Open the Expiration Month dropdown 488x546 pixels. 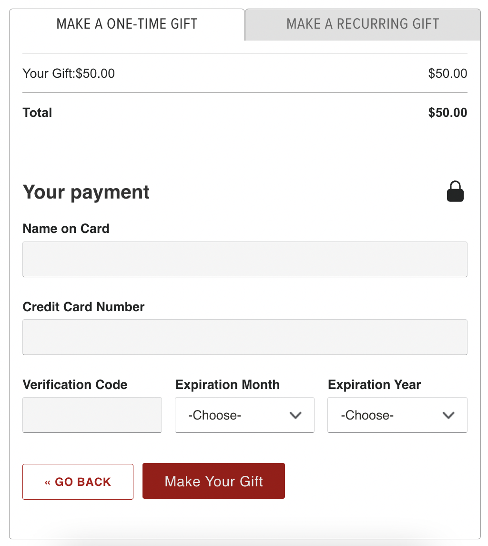pyautogui.click(x=244, y=415)
